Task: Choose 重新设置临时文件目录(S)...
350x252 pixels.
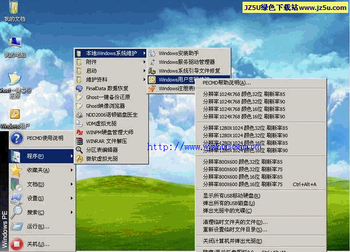Action: click(x=261, y=230)
